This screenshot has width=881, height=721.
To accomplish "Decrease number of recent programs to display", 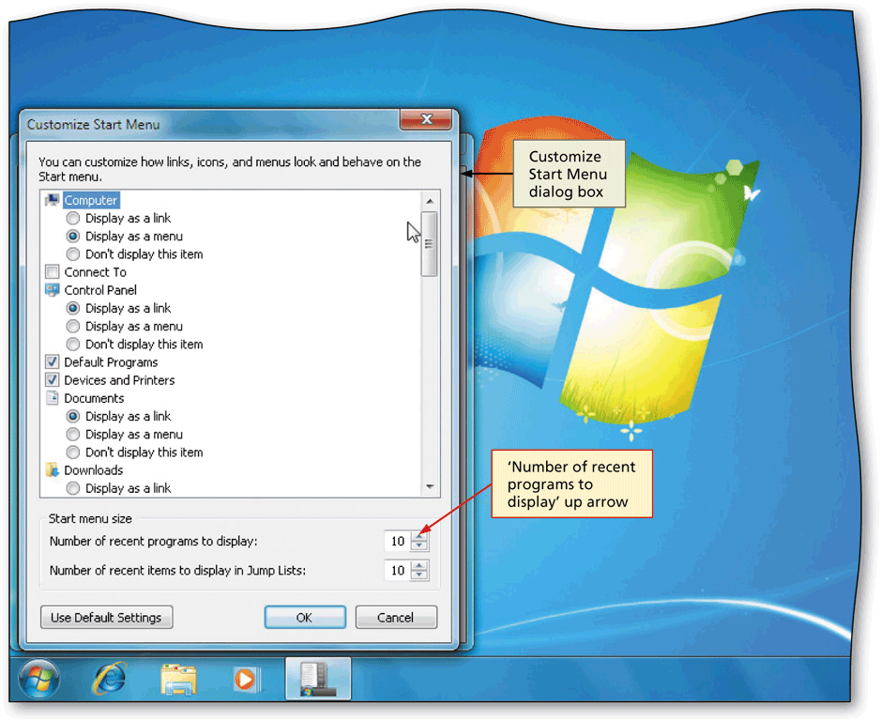I will click(x=419, y=546).
